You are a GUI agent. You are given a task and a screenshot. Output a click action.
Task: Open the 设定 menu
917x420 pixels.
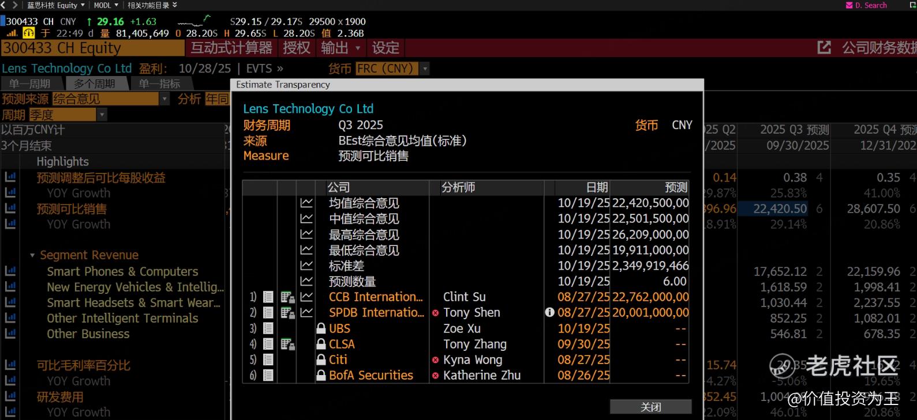(x=385, y=48)
